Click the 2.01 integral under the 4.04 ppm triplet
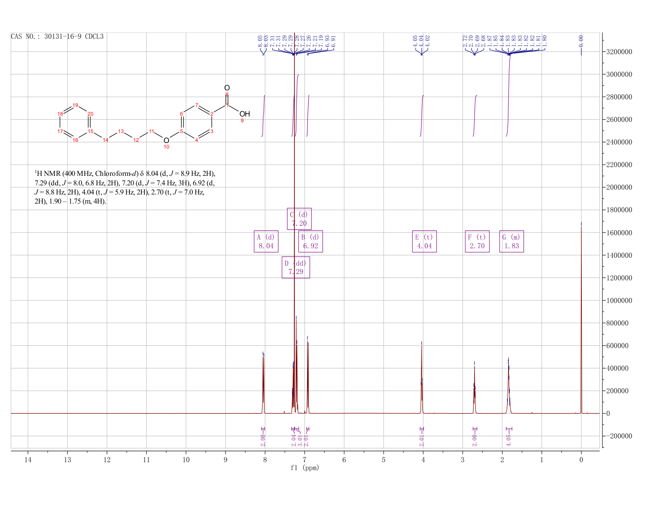This screenshot has width=653, height=505. coord(421,440)
